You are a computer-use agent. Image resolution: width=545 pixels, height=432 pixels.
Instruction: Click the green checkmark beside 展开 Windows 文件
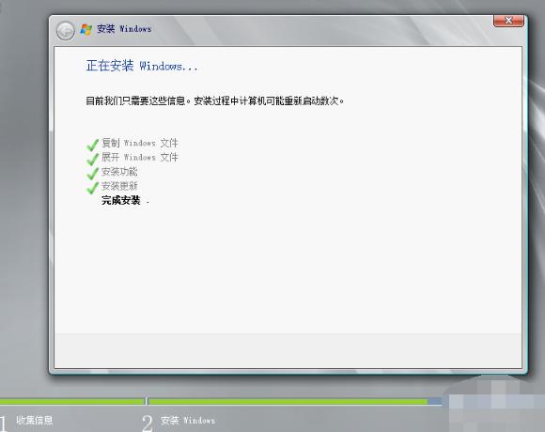tap(93, 159)
